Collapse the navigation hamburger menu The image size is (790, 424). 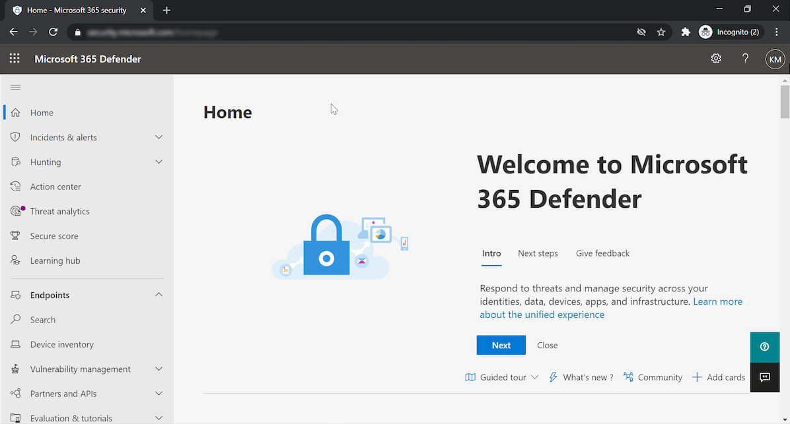(x=16, y=88)
